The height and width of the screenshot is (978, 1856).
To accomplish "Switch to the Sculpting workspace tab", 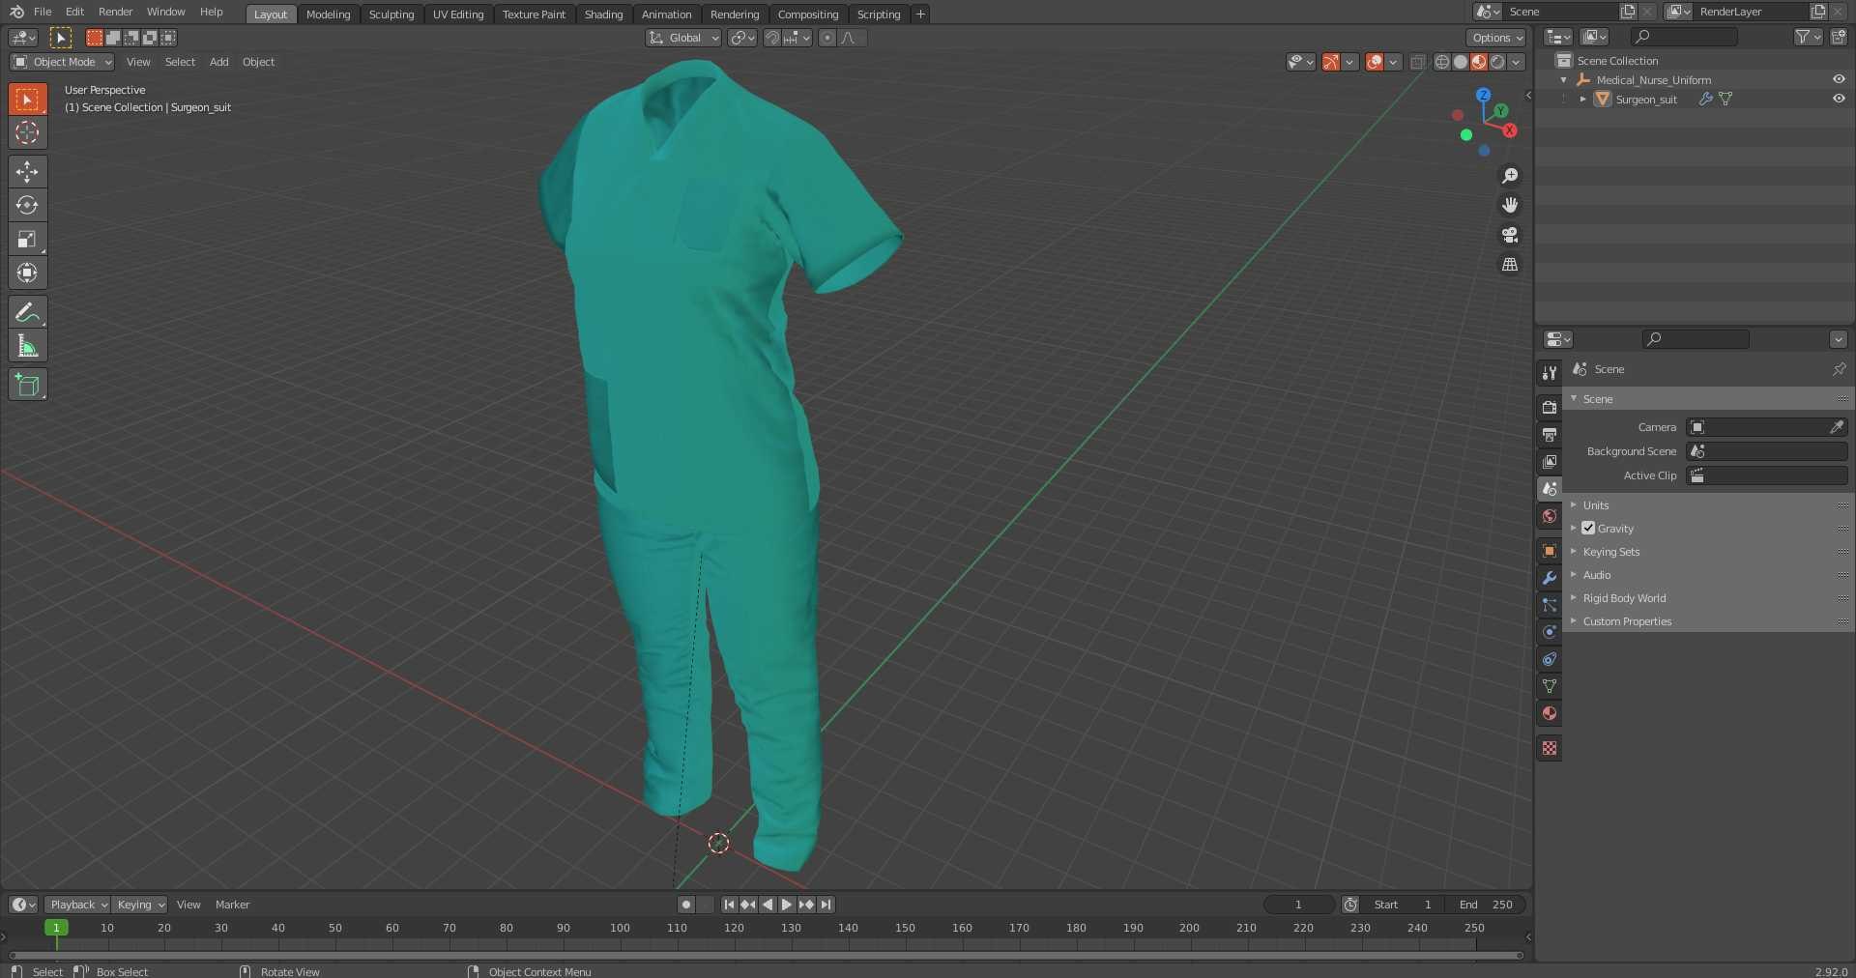I will click(391, 14).
